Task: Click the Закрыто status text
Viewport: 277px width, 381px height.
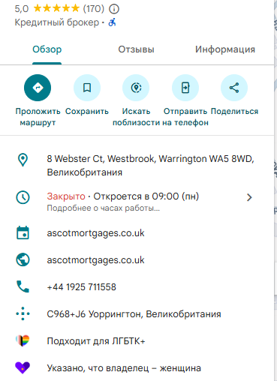Action: pyautogui.click(x=66, y=196)
